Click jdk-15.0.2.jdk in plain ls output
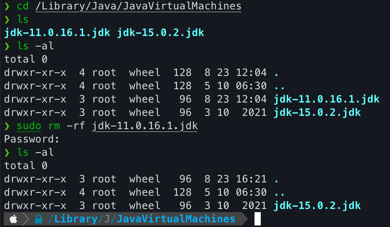Image resolution: width=390 pixels, height=227 pixels. click(x=161, y=32)
